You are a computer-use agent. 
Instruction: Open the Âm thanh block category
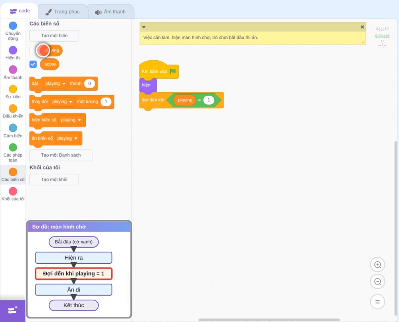point(13,73)
